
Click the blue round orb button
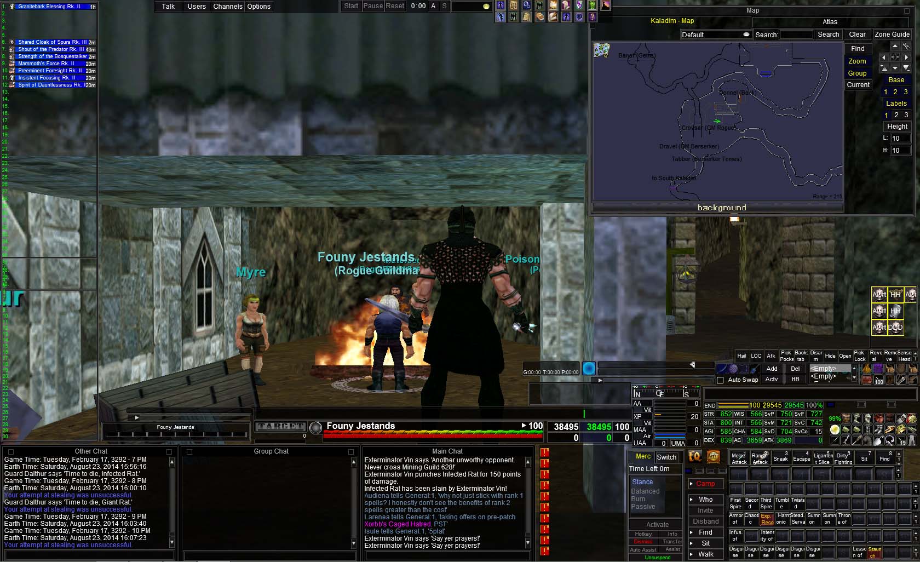point(589,369)
